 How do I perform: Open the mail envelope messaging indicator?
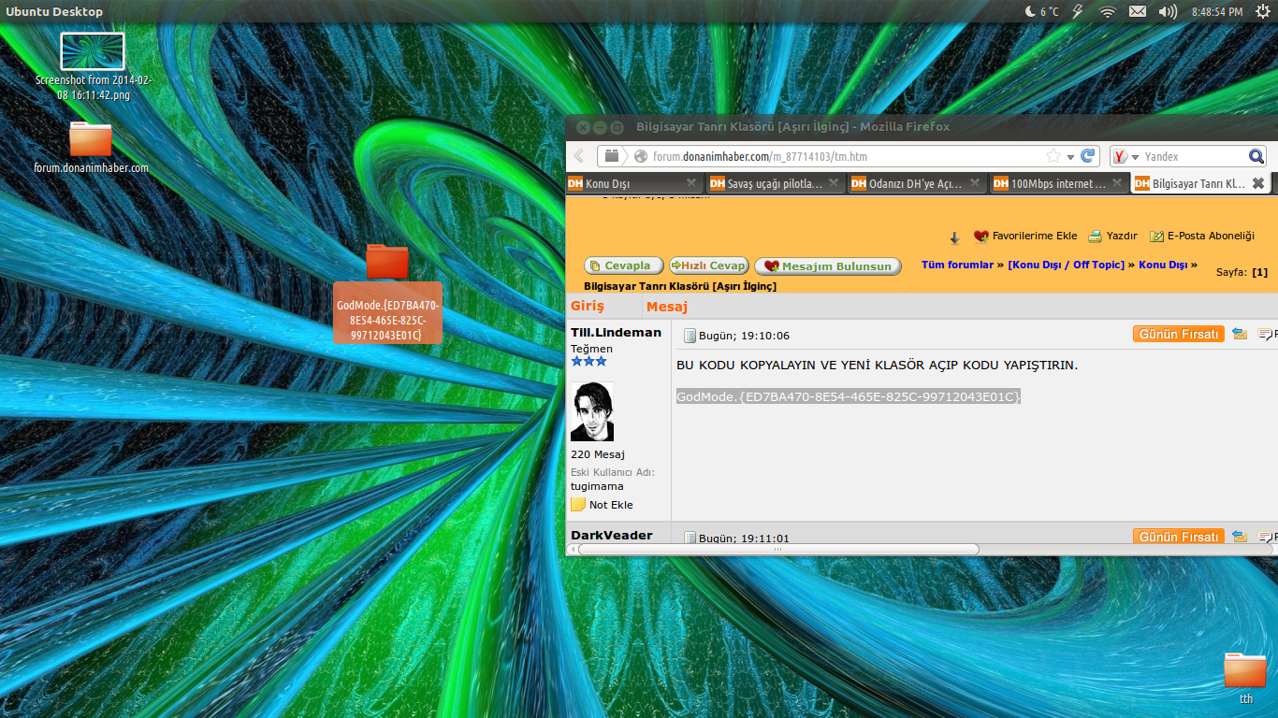click(1137, 11)
